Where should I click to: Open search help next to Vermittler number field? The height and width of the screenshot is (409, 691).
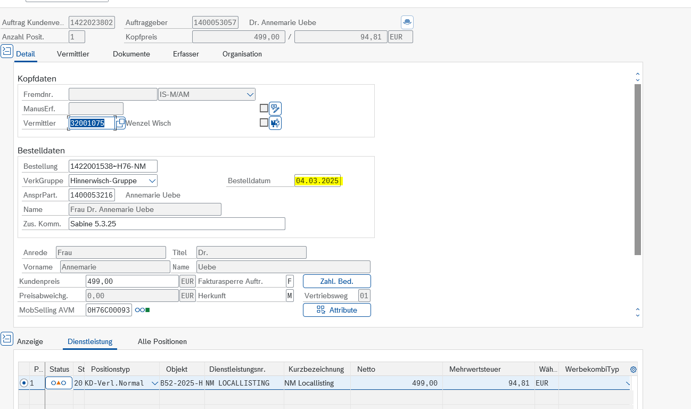(121, 124)
